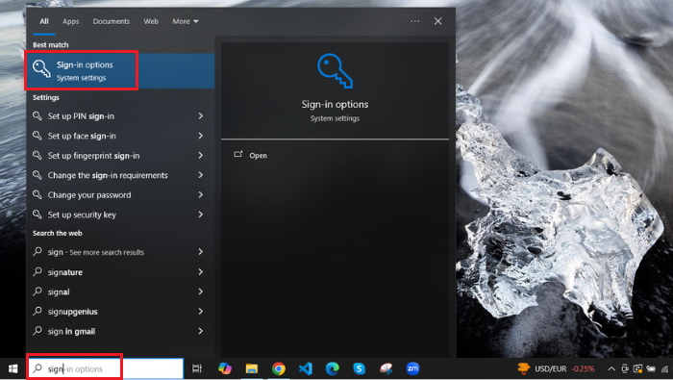Click the Open icon in preview pane
The image size is (673, 380).
point(238,154)
